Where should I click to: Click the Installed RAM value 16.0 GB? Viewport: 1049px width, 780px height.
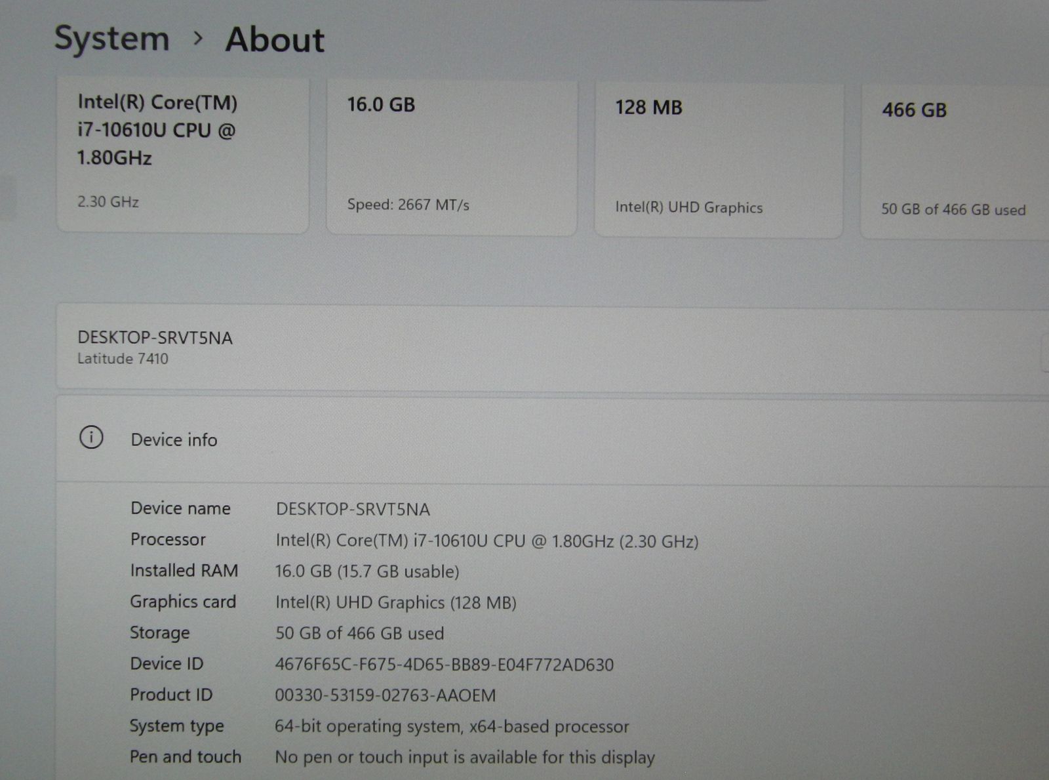tap(366, 571)
